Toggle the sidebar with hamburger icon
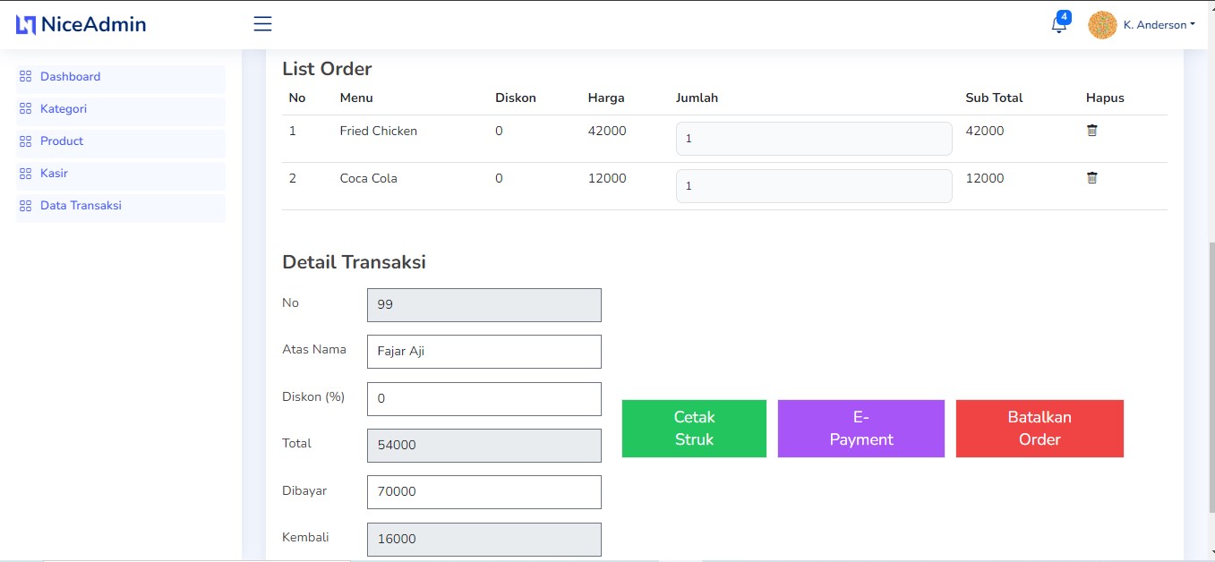Image resolution: width=1215 pixels, height=562 pixels. point(261,23)
